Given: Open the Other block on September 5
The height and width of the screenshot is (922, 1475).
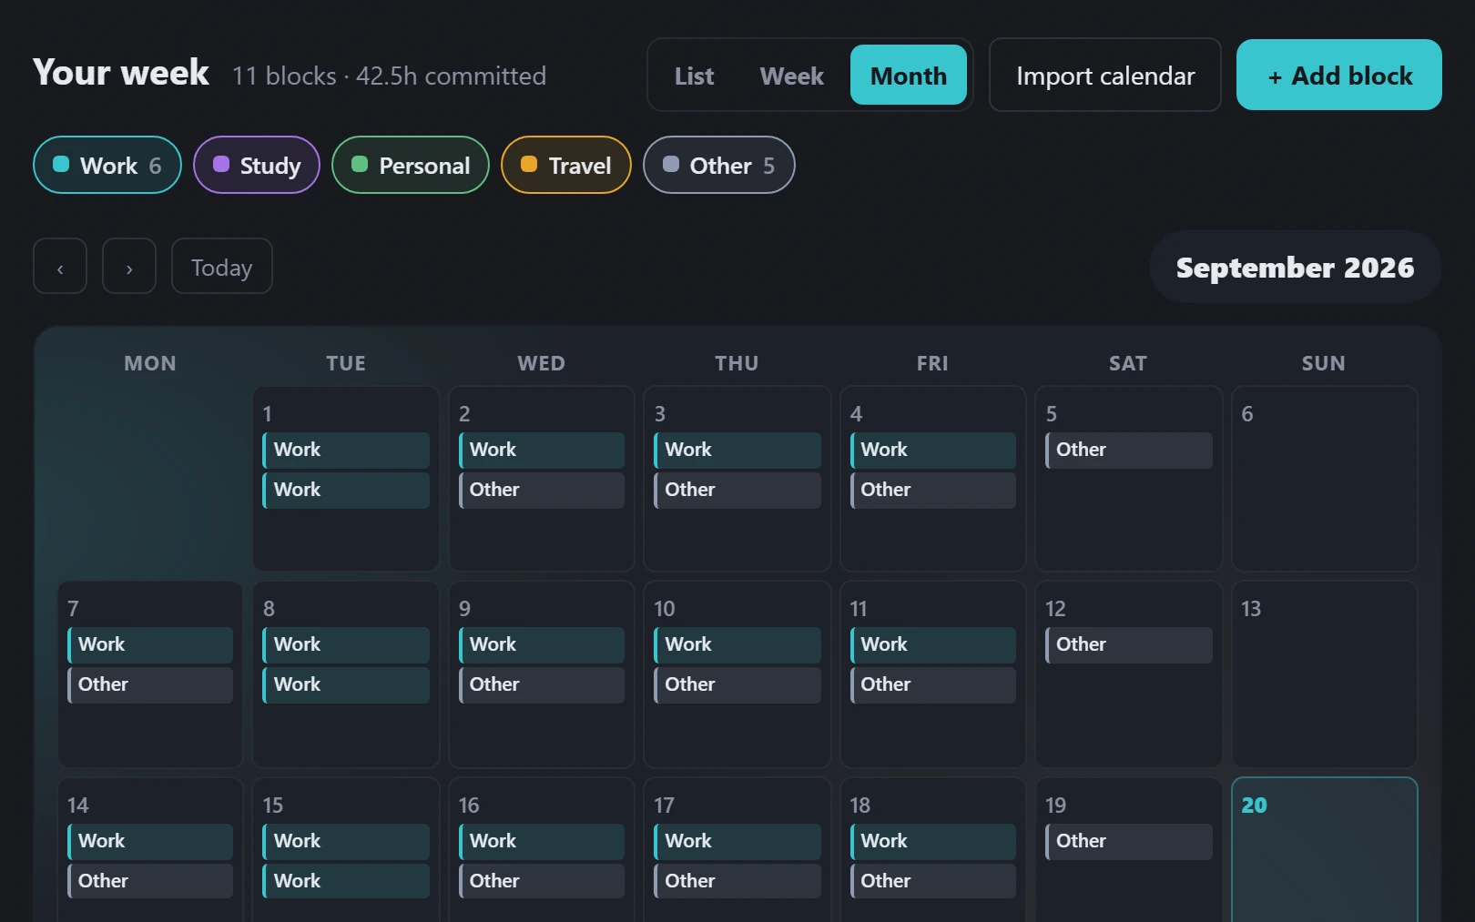Looking at the screenshot, I should pos(1129,451).
